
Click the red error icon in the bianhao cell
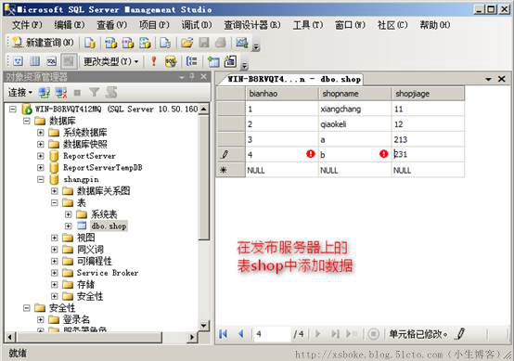(x=311, y=154)
